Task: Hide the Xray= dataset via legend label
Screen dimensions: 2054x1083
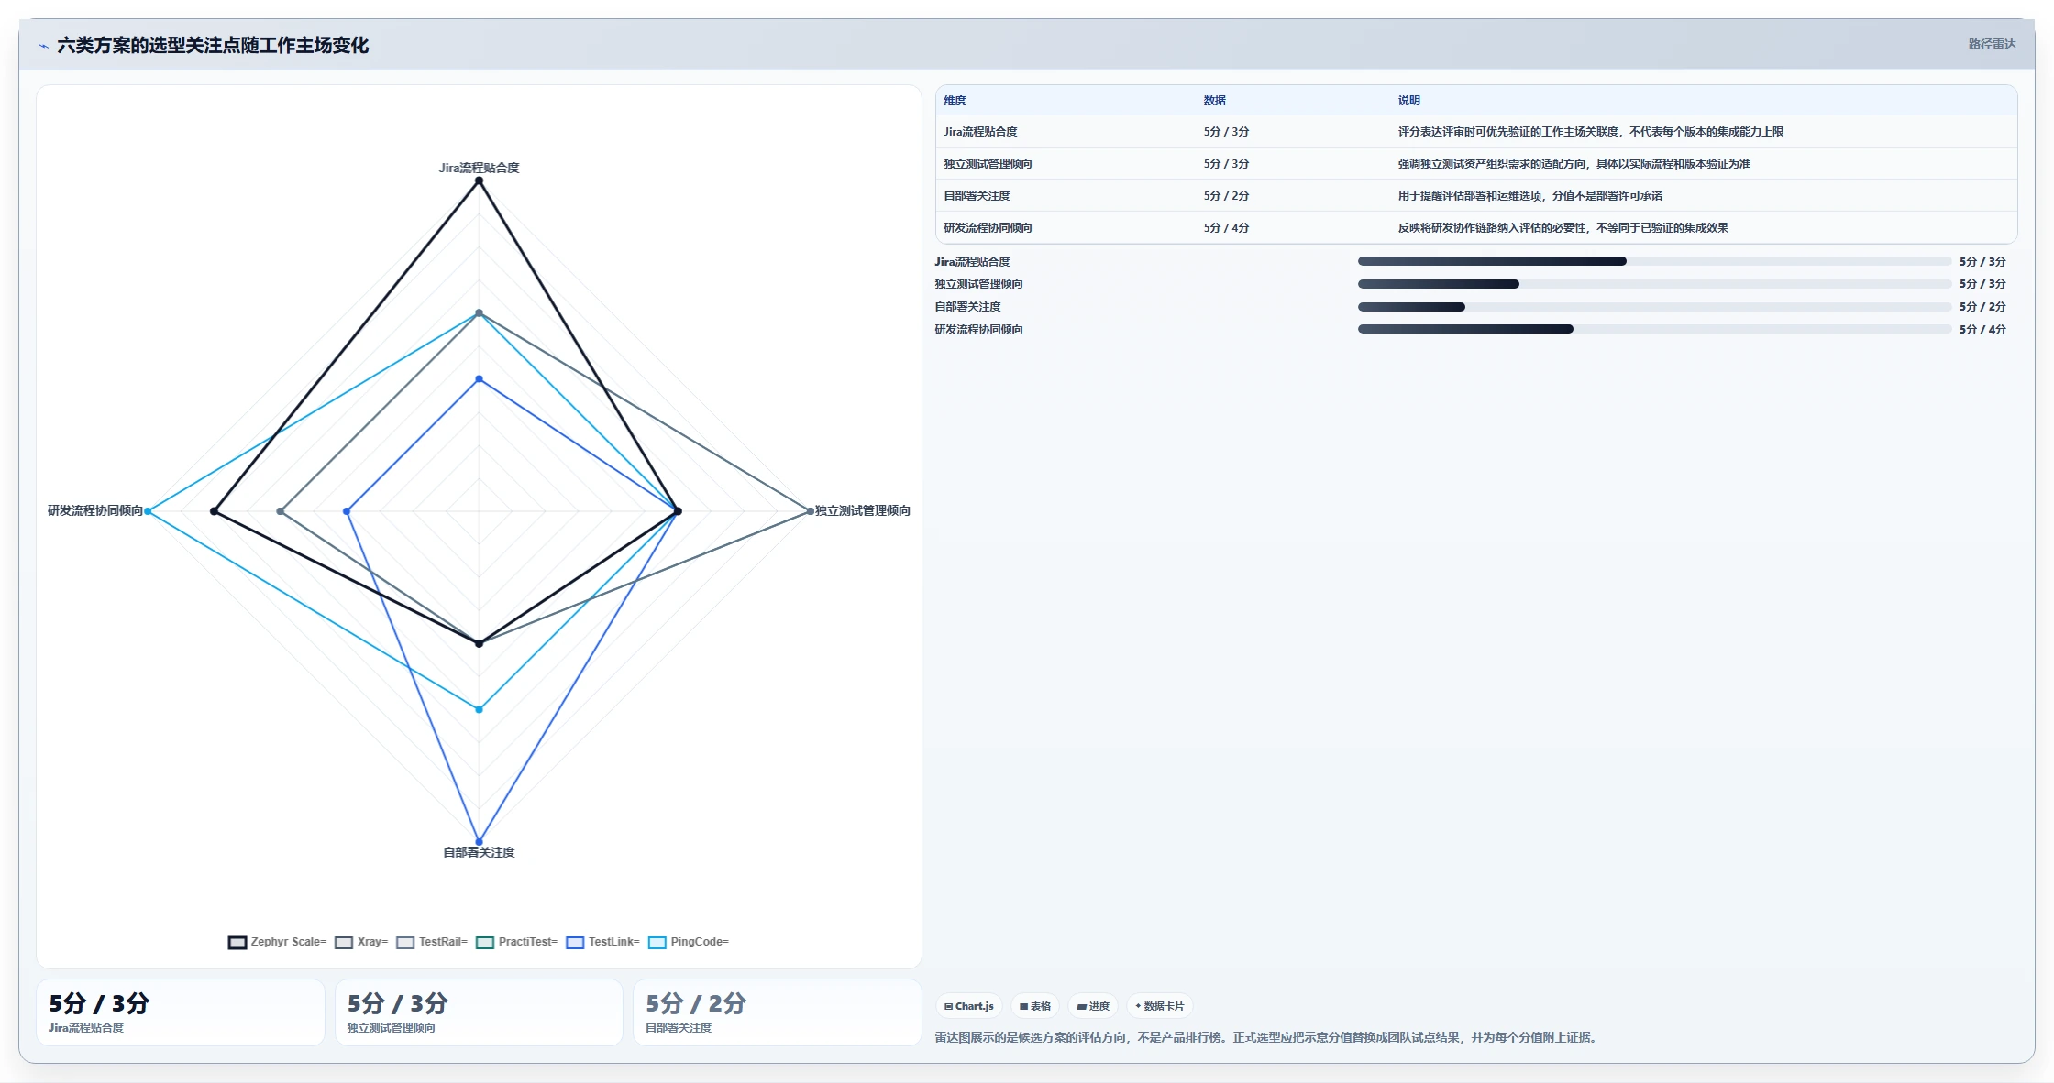Action: (x=372, y=942)
